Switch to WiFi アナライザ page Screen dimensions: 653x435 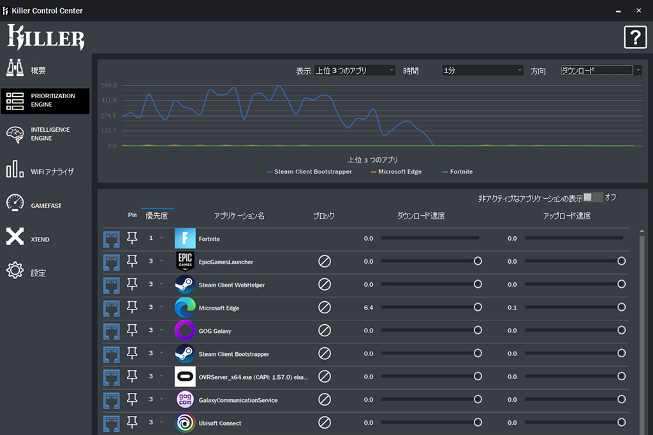(45, 171)
